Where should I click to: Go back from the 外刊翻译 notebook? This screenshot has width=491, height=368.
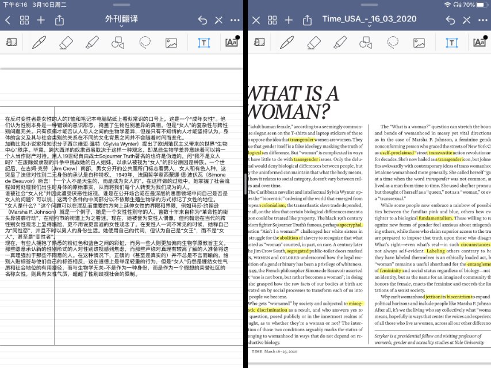click(x=7, y=20)
